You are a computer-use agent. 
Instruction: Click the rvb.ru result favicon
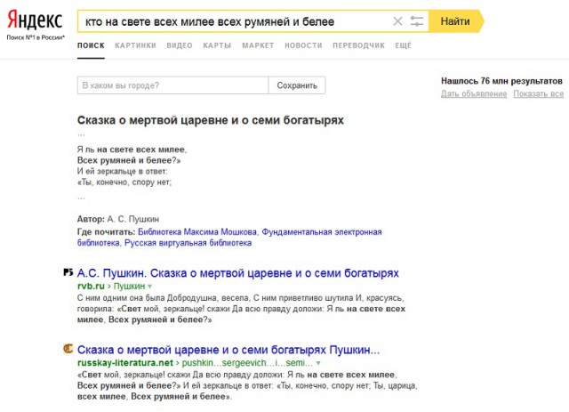coord(68,272)
